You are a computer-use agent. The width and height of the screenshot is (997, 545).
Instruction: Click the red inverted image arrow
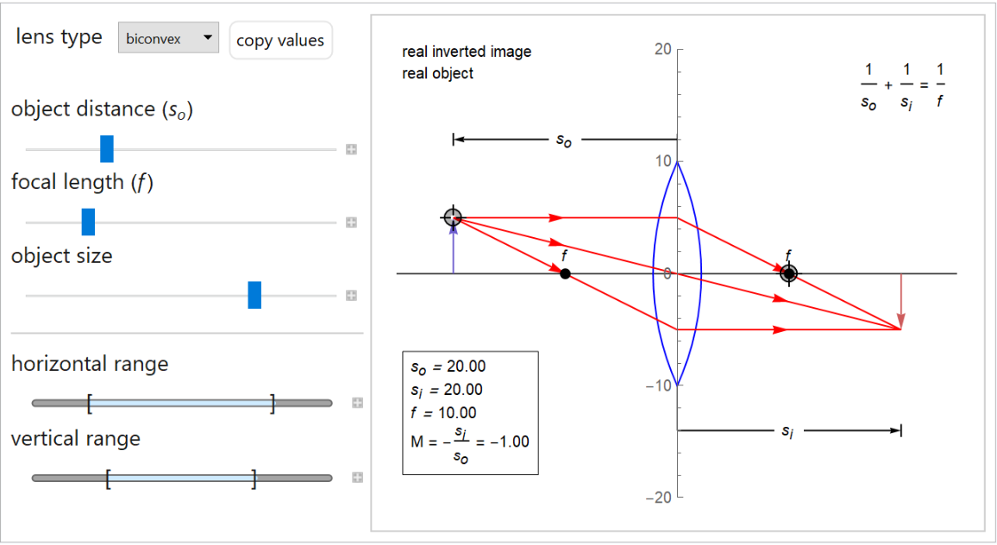[x=900, y=302]
